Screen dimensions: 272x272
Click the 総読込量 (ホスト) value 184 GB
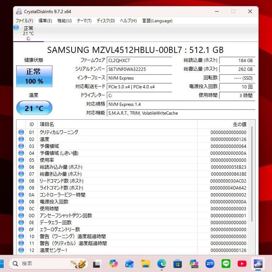point(237,61)
